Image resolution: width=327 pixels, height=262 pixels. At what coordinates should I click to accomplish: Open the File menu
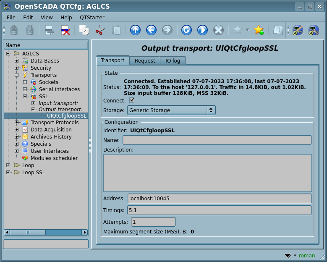[11, 18]
